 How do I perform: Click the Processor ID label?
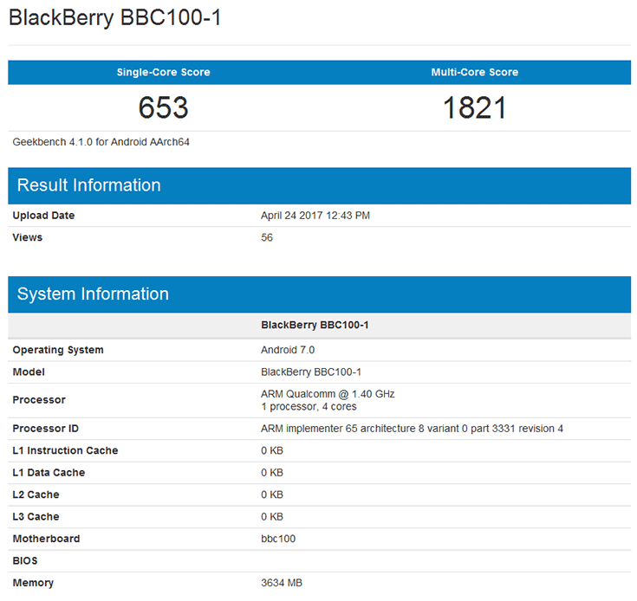pos(45,429)
